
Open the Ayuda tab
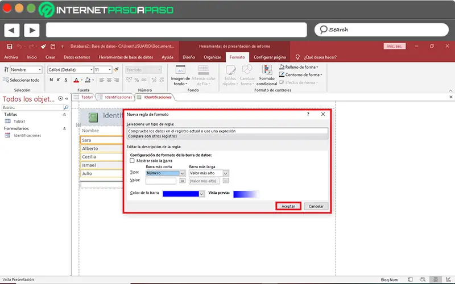(x=167, y=57)
